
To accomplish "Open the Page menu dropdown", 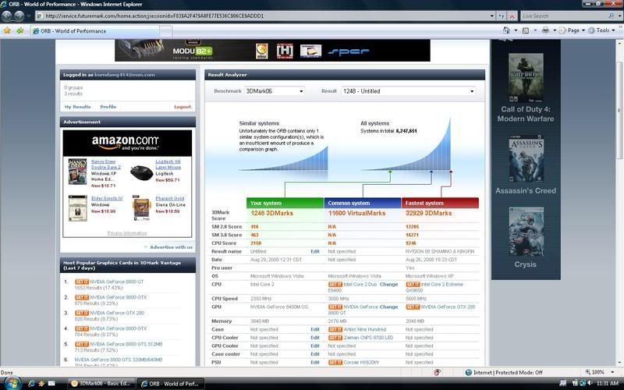I will pyautogui.click(x=573, y=30).
